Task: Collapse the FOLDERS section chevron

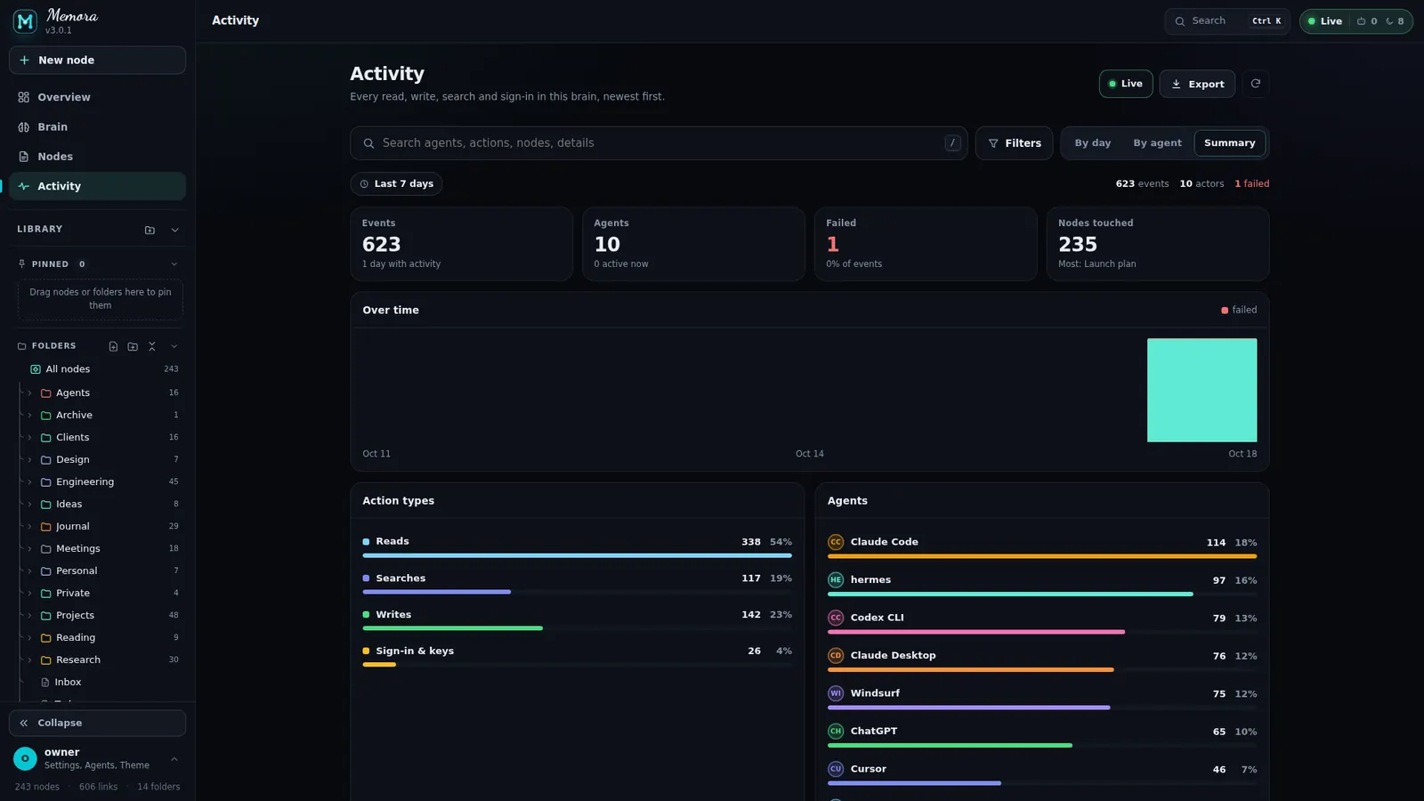Action: (174, 346)
